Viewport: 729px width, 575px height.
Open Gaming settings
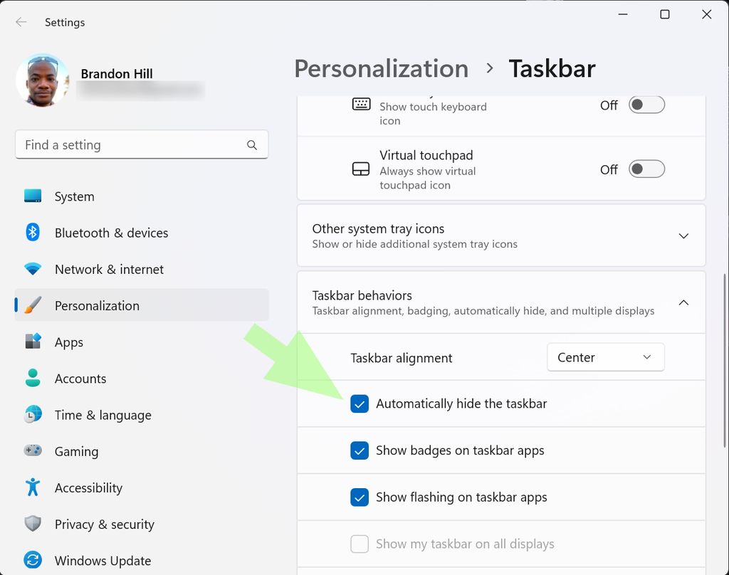pyautogui.click(x=76, y=451)
